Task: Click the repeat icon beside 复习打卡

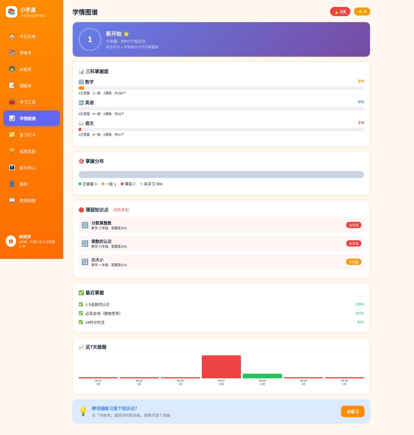Action: pyautogui.click(x=12, y=135)
